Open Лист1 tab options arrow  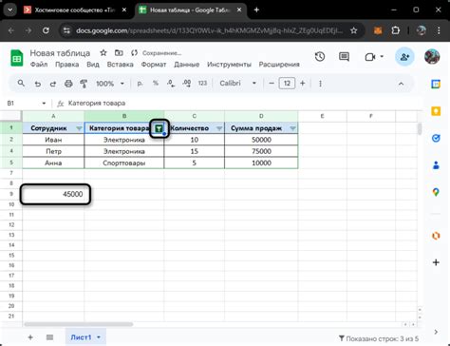(x=99, y=337)
